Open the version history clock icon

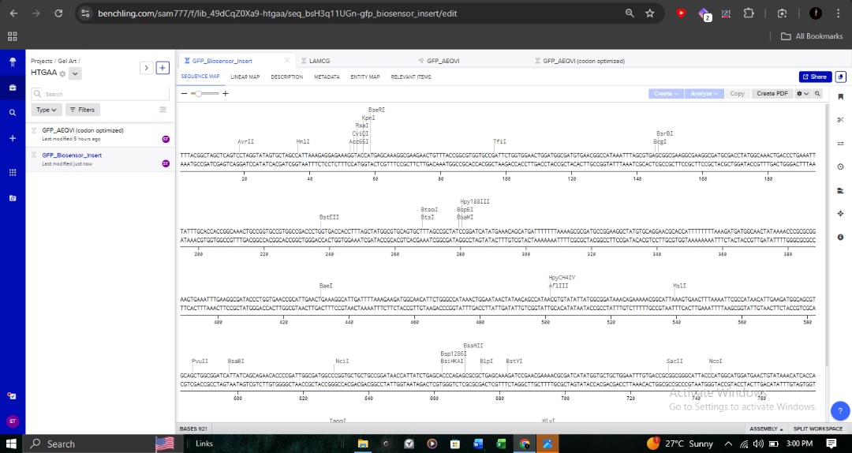841,167
